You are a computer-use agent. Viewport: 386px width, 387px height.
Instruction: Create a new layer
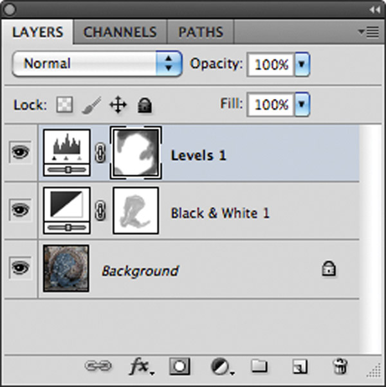click(x=300, y=366)
